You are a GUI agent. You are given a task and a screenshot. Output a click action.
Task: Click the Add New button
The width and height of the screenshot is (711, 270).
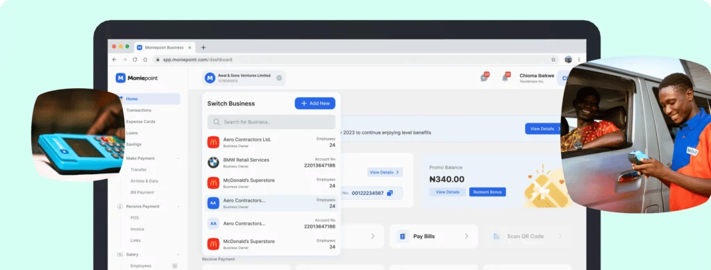[x=315, y=103]
